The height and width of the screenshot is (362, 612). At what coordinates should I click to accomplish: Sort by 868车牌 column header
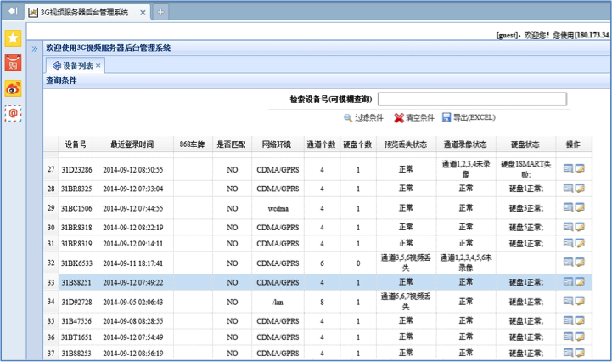pos(192,144)
